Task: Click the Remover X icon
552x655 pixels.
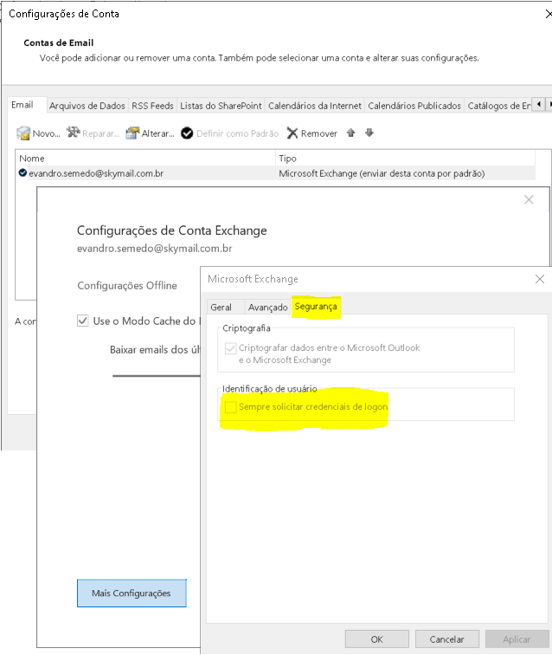Action: [292, 133]
